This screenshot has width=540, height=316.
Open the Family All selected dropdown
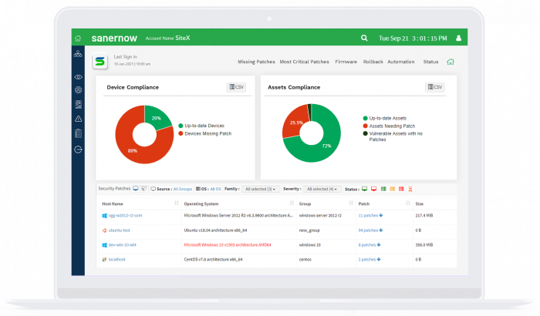pyautogui.click(x=261, y=189)
